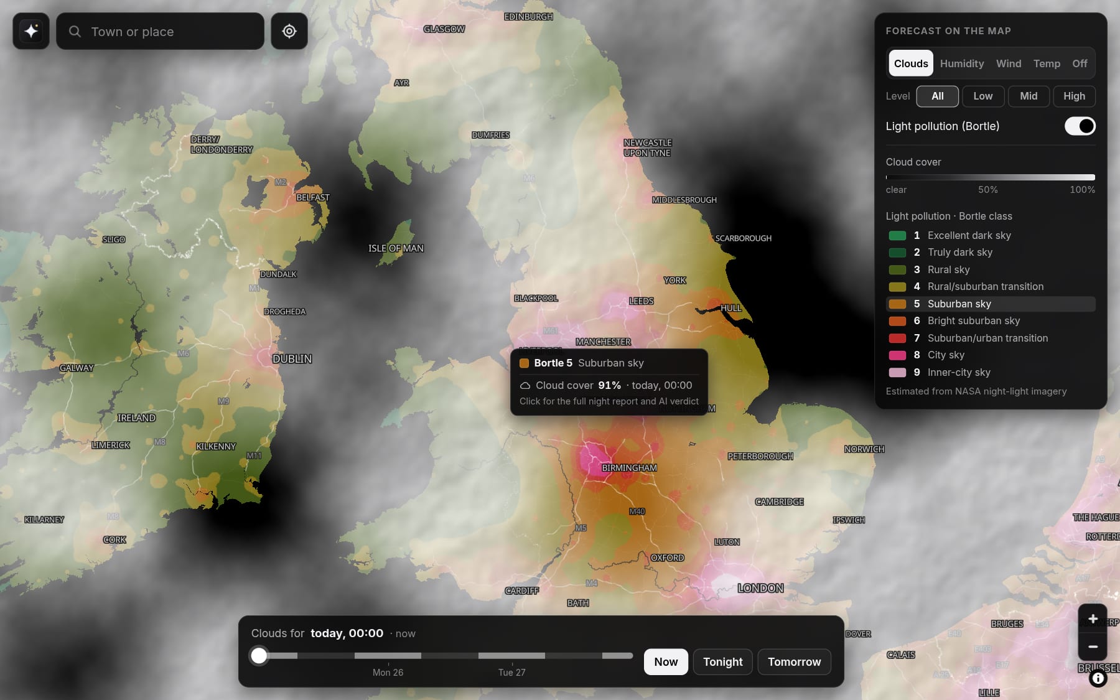Click the Isle of Man label
This screenshot has width=1120, height=700.
pyautogui.click(x=396, y=248)
